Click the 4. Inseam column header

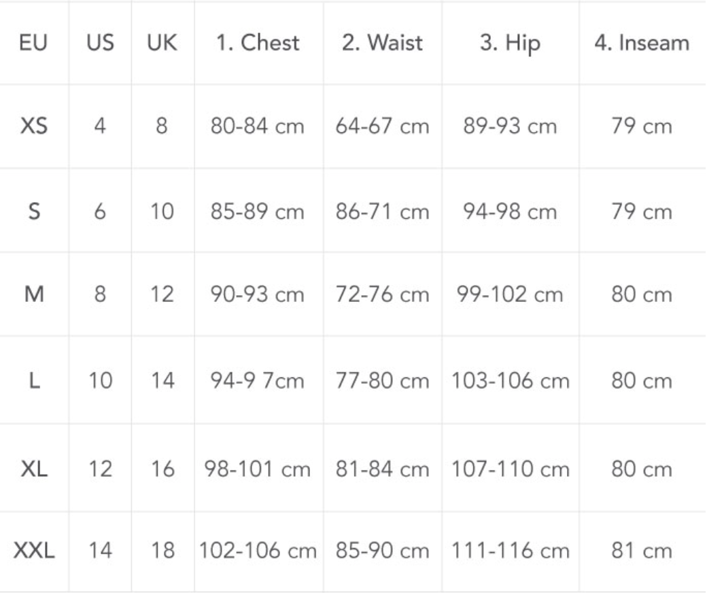642,44
